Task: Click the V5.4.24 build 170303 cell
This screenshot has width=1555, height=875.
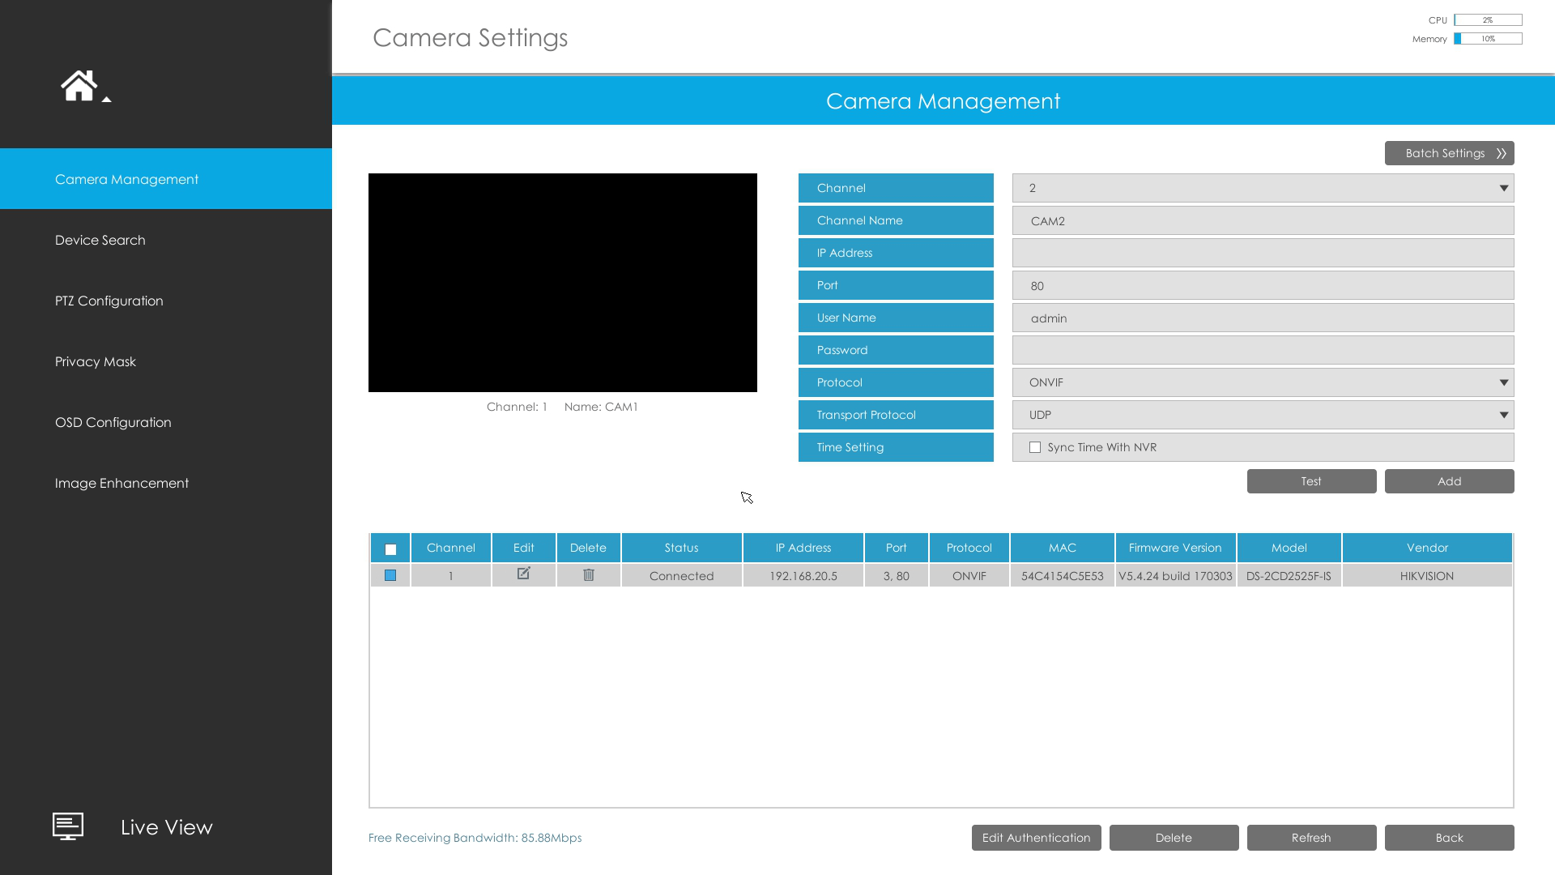Action: 1175,576
